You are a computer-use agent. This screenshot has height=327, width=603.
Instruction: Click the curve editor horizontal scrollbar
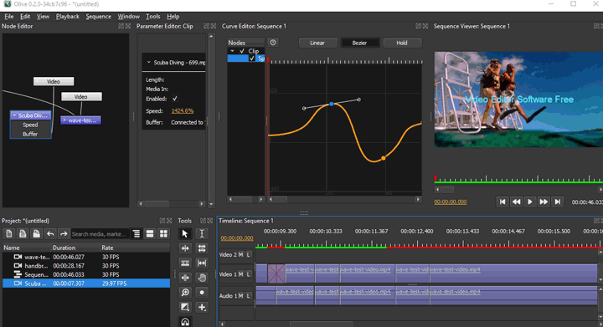[x=344, y=199]
